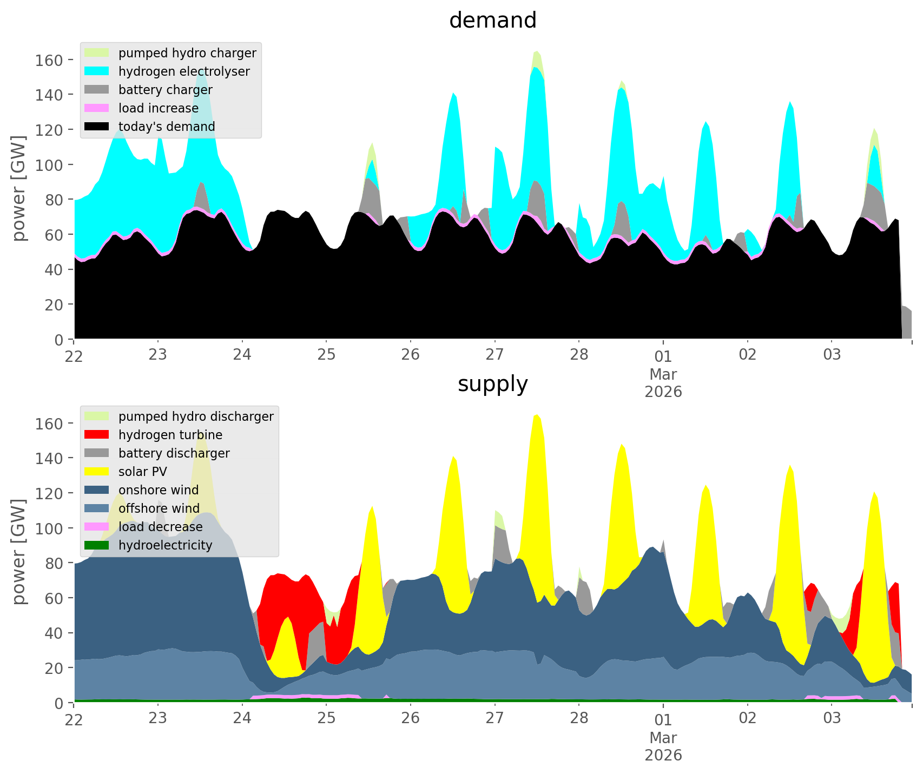Click the power [GW] axis label on supply chart
The height and width of the screenshot is (774, 923).
click(19, 551)
